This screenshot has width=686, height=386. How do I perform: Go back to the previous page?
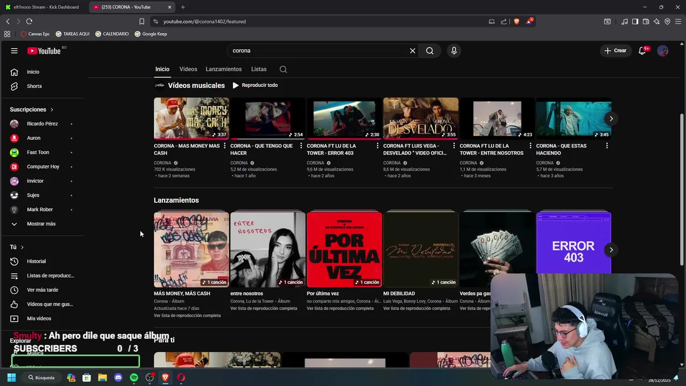[8, 21]
